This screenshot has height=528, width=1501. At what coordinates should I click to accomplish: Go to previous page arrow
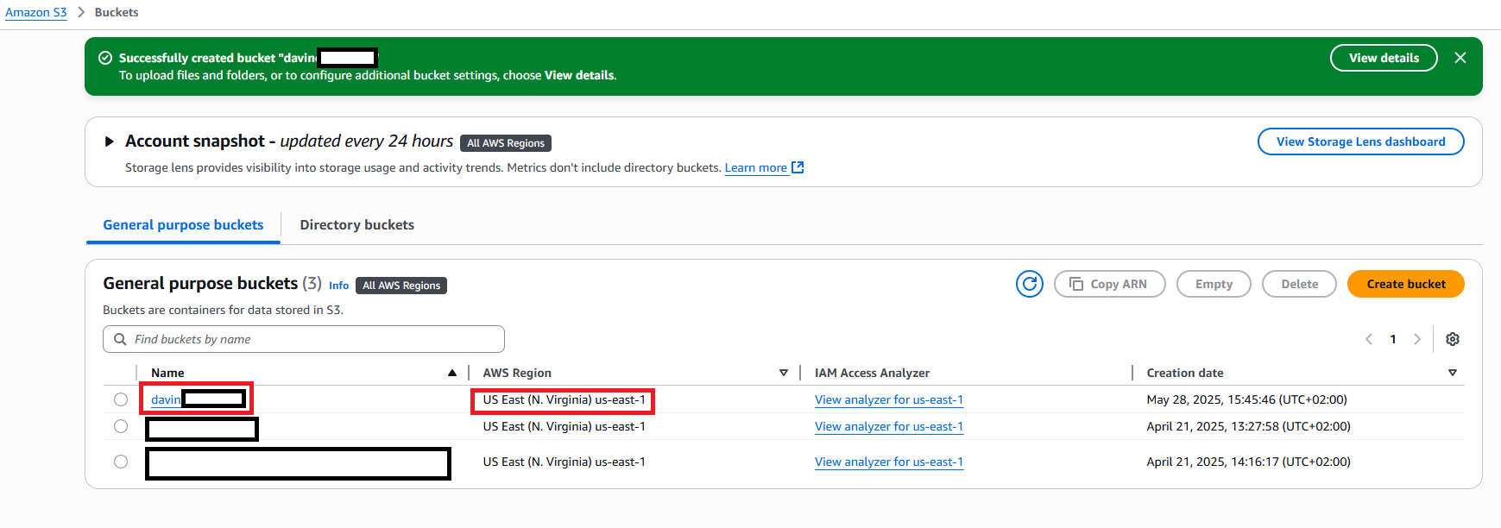(1369, 339)
